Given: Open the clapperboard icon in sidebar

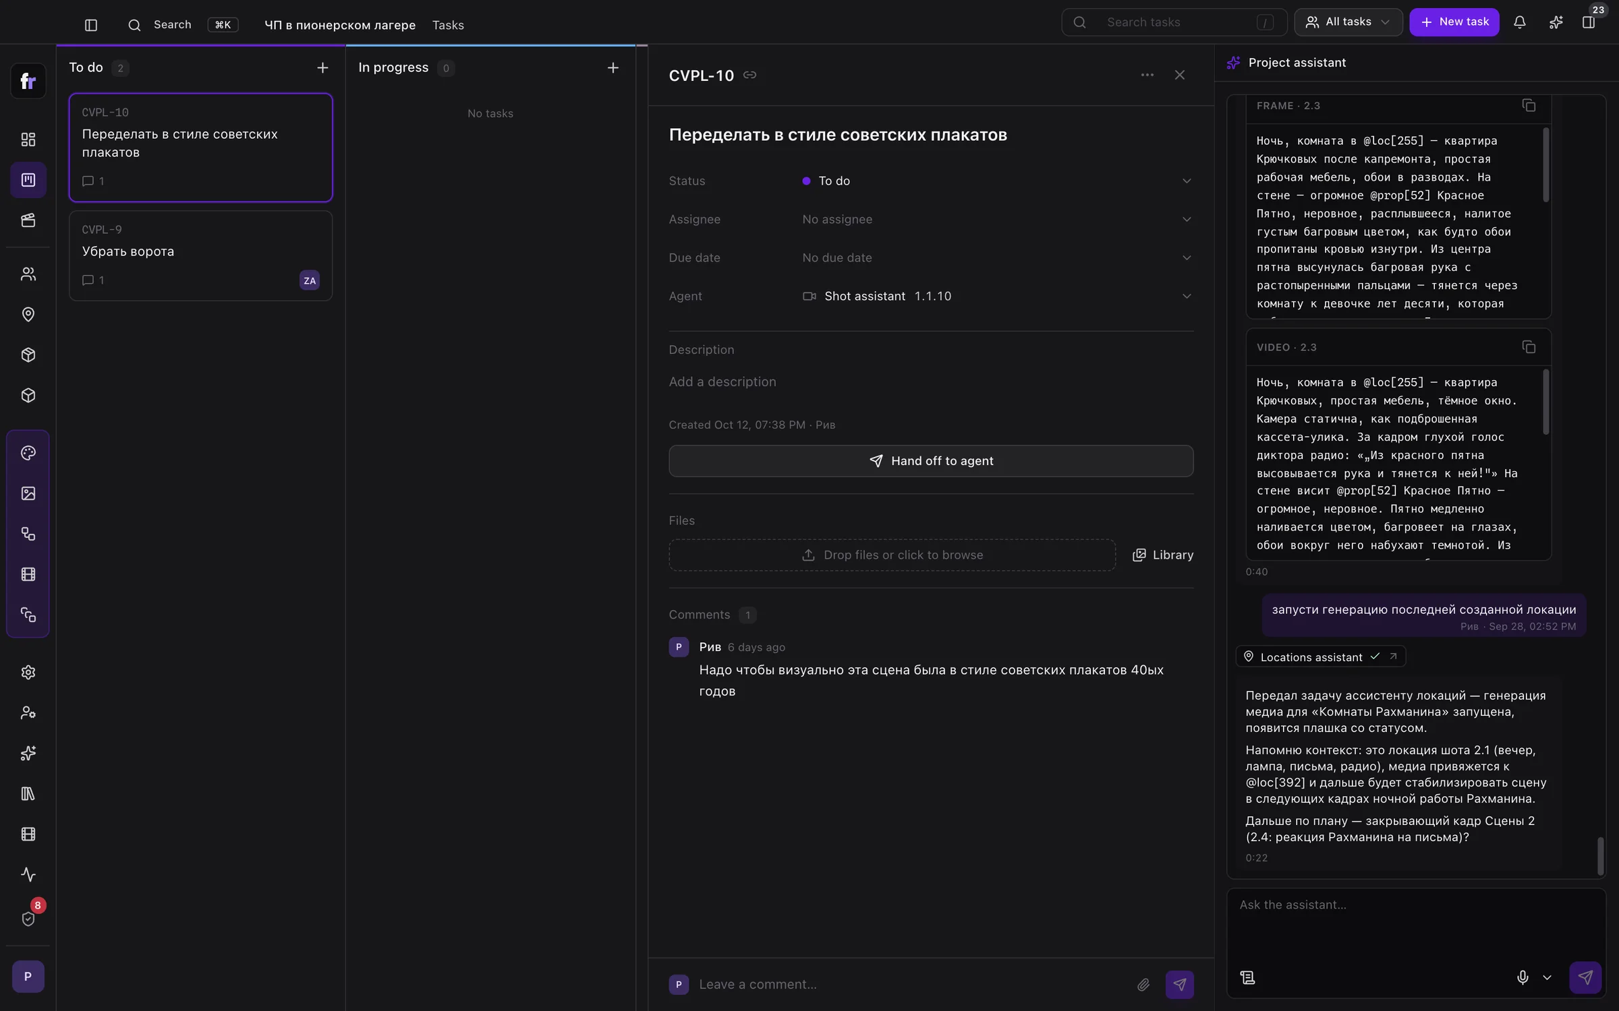Looking at the screenshot, I should [x=28, y=220].
